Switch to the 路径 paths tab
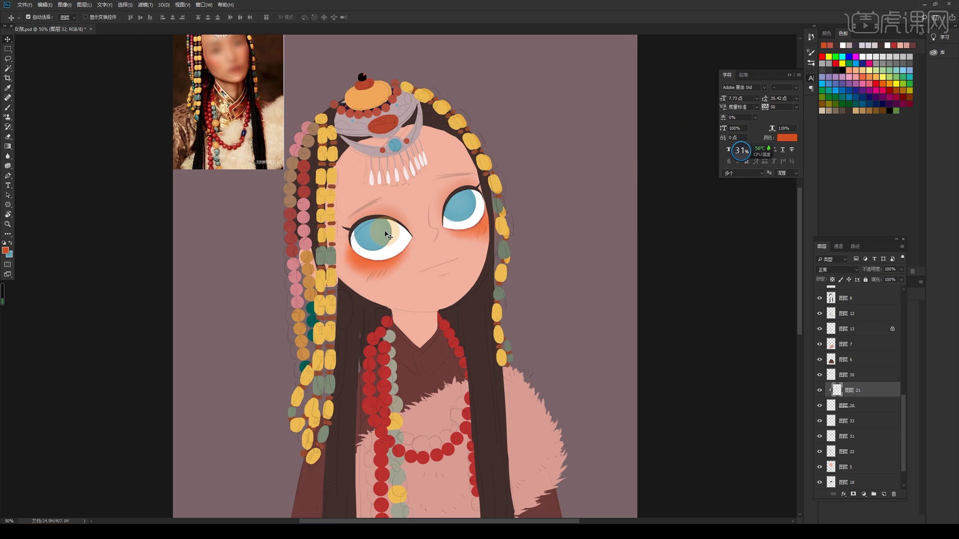This screenshot has height=539, width=959. pos(855,246)
